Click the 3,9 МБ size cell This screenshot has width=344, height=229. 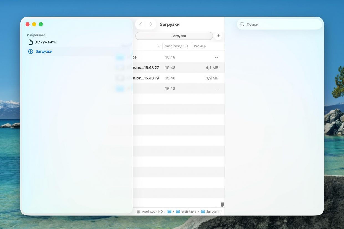point(212,78)
